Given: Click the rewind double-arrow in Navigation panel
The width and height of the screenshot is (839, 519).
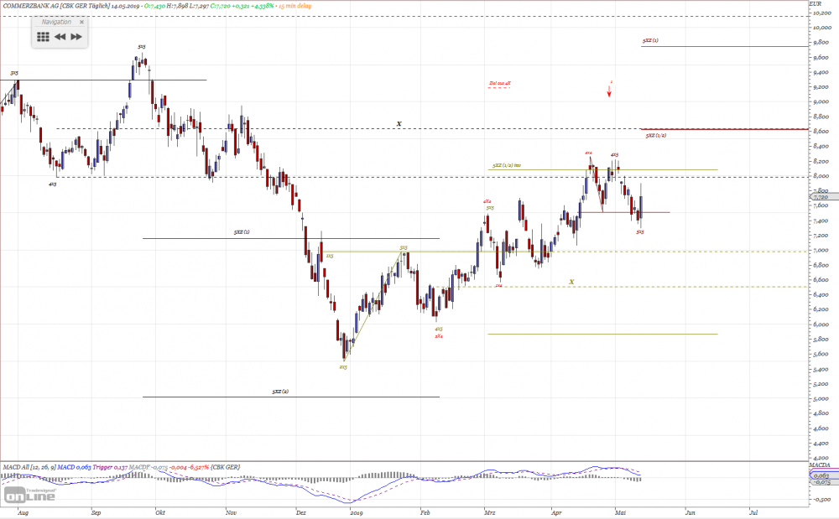Looking at the screenshot, I should pos(60,37).
